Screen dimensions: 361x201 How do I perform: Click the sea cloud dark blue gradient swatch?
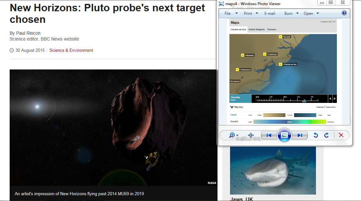[305, 115]
